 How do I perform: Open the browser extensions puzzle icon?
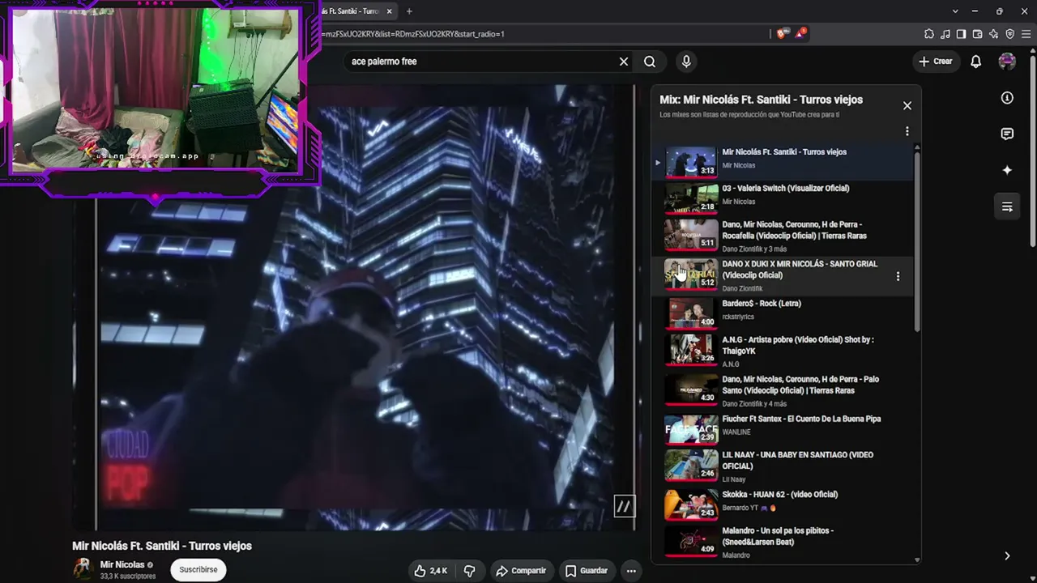coord(929,34)
